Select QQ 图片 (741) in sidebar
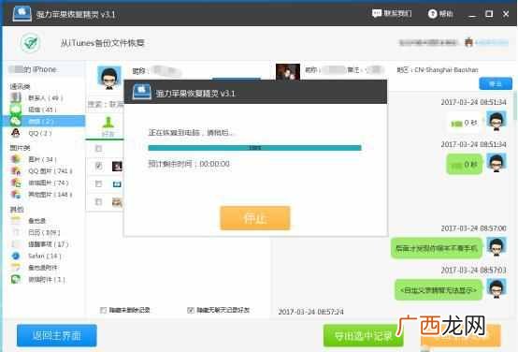518x352 pixels. click(x=50, y=171)
